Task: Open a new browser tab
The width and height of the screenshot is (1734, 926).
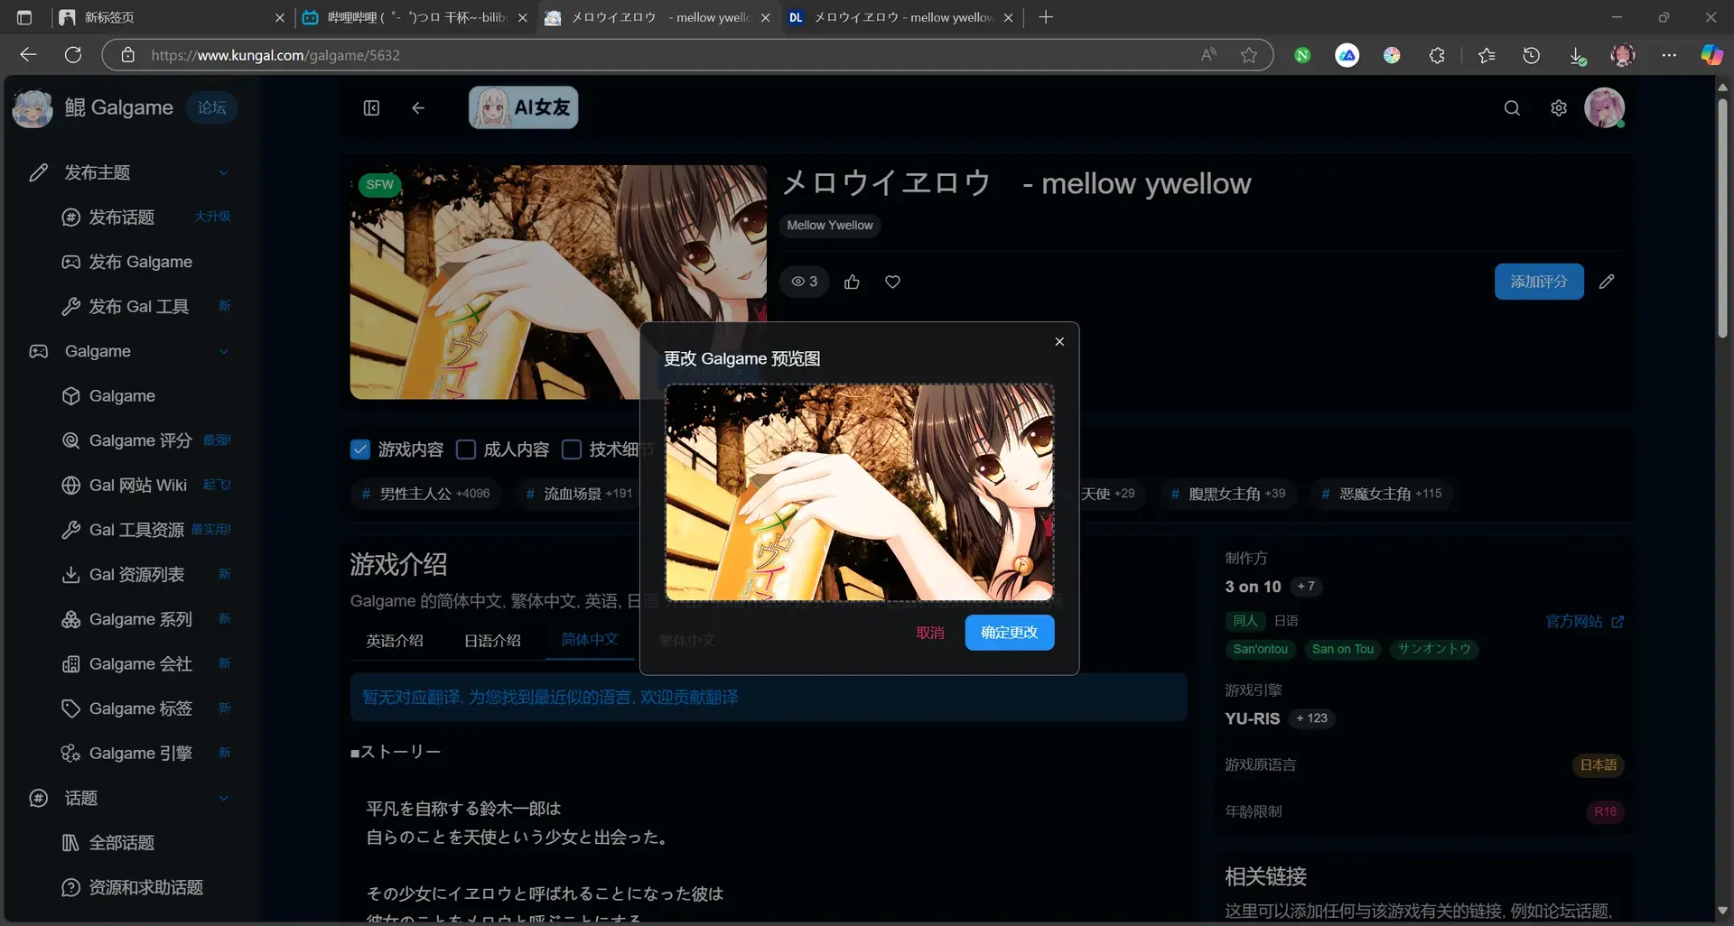Action: (1046, 17)
